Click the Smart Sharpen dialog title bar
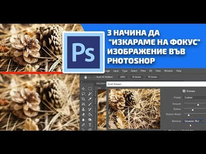This screenshot has width=206, height=154. (x=156, y=84)
